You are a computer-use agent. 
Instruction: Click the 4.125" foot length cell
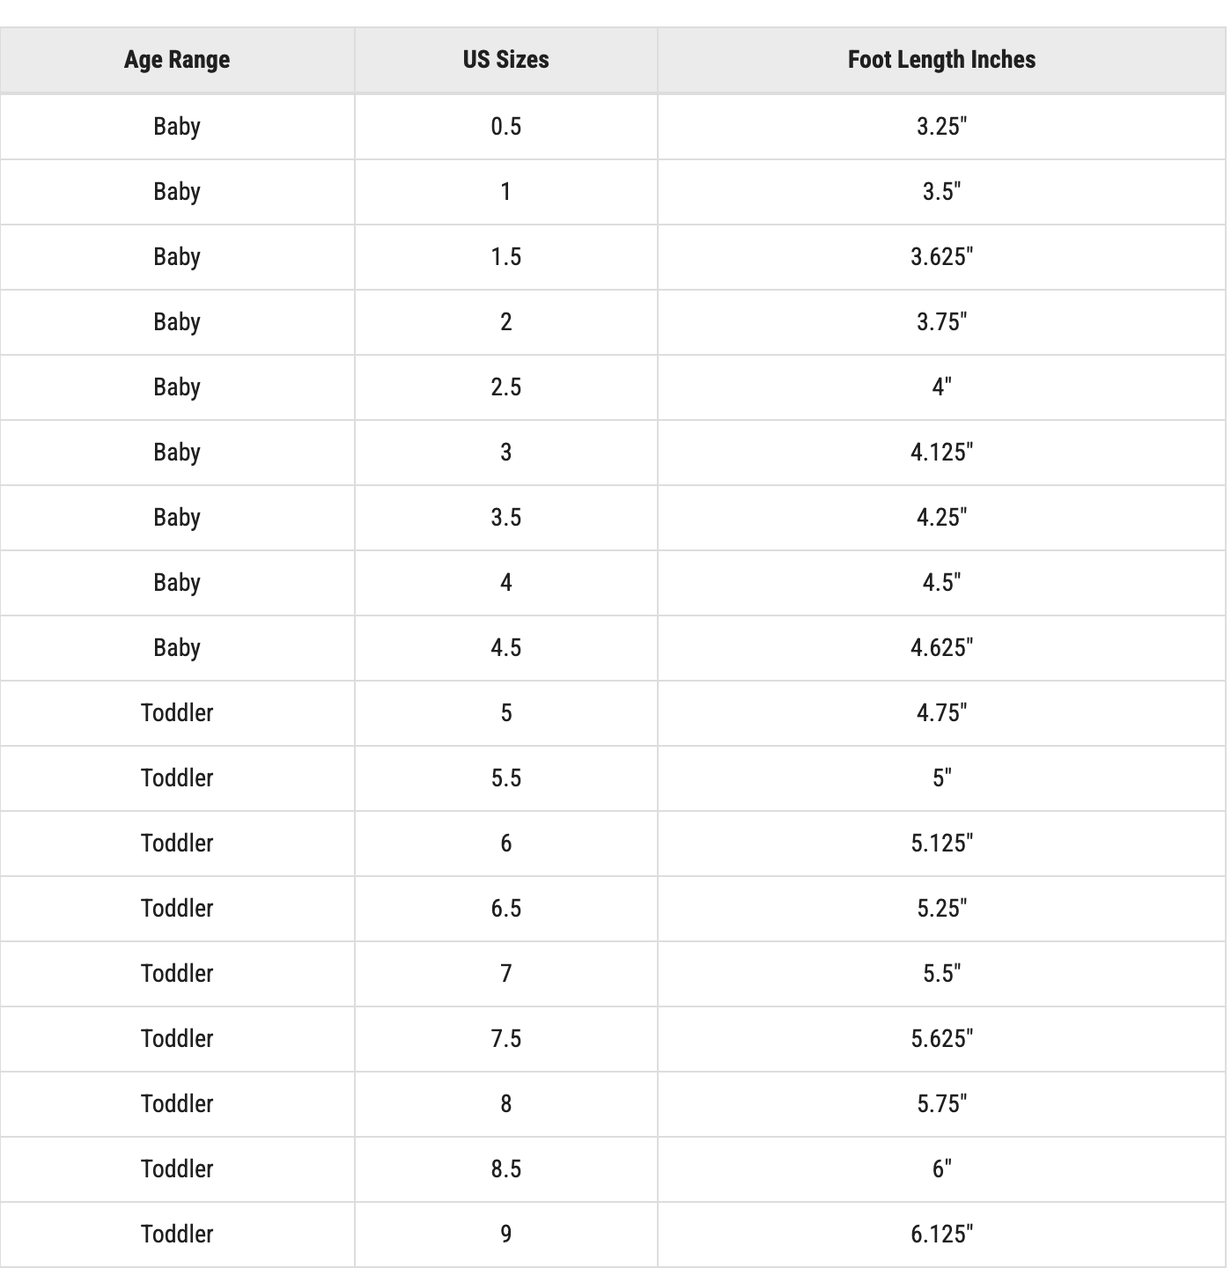[941, 453]
